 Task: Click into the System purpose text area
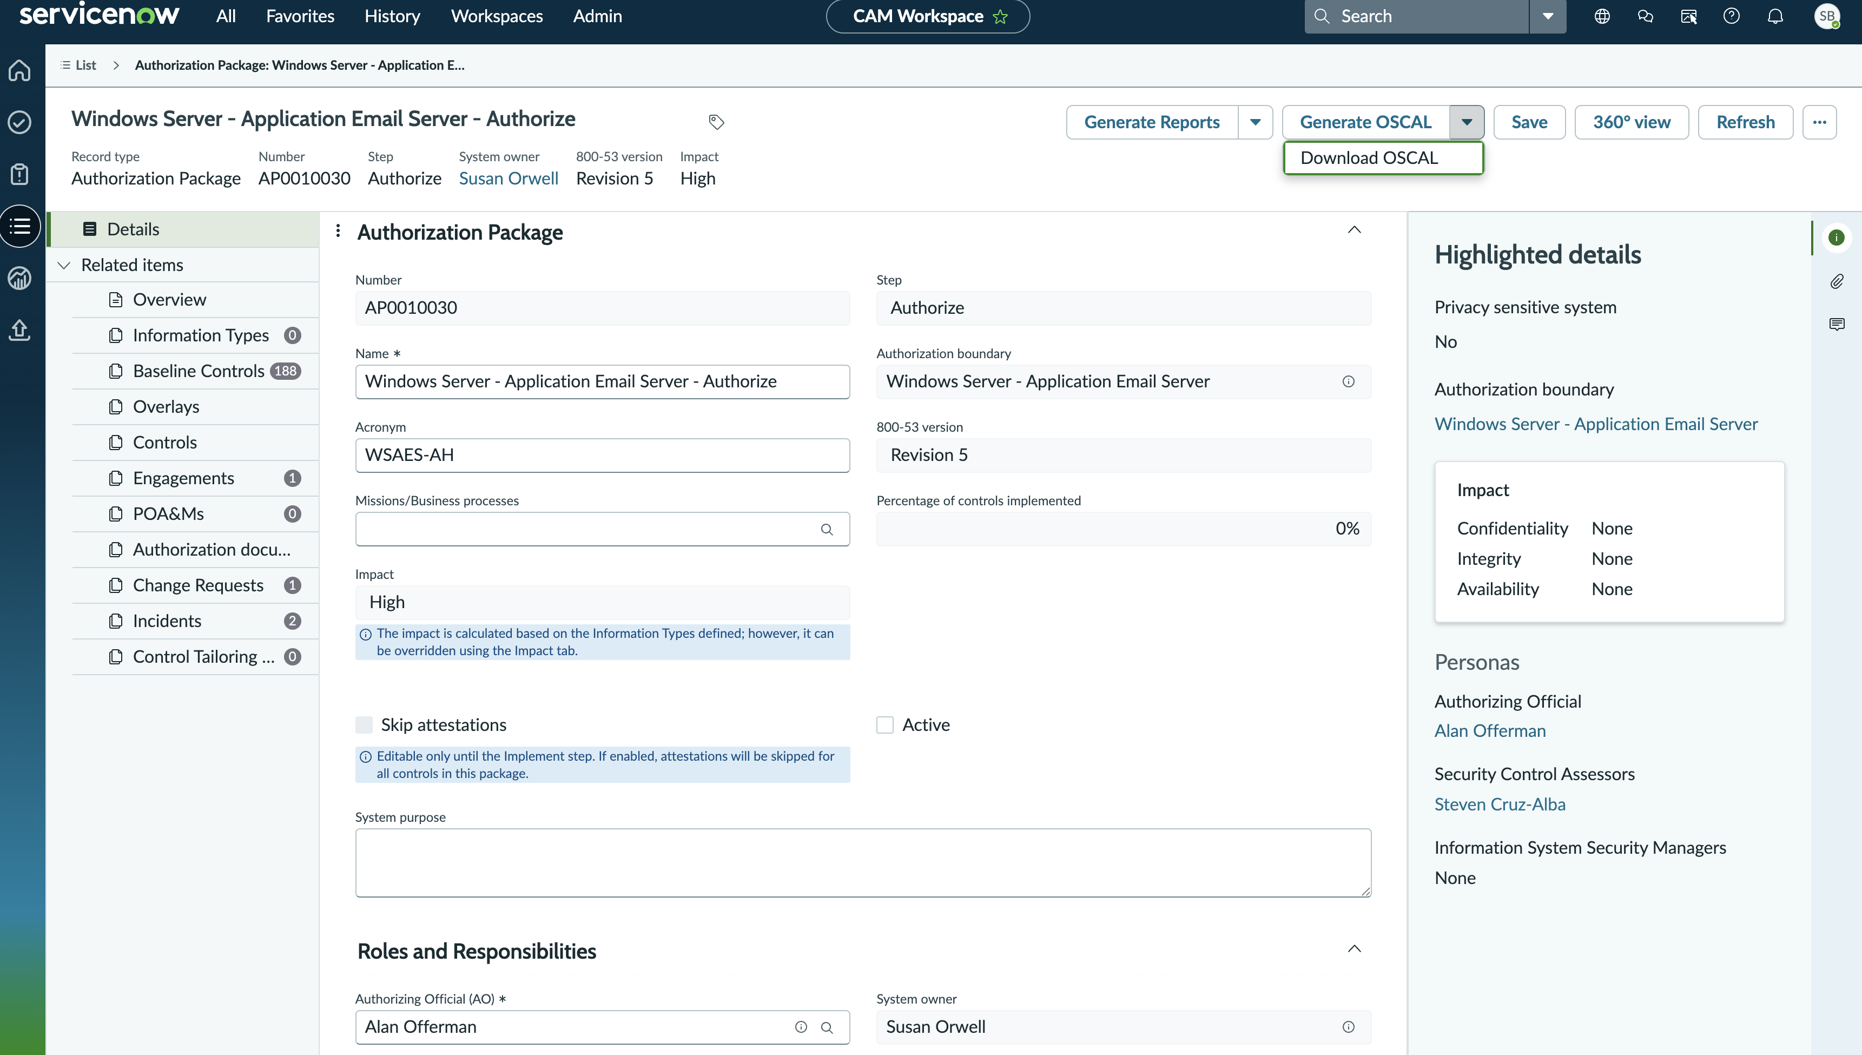click(863, 863)
